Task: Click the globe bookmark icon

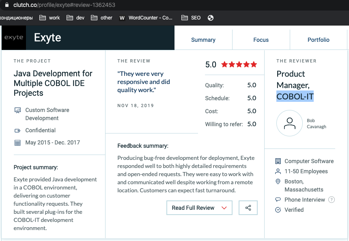Action: (x=211, y=18)
